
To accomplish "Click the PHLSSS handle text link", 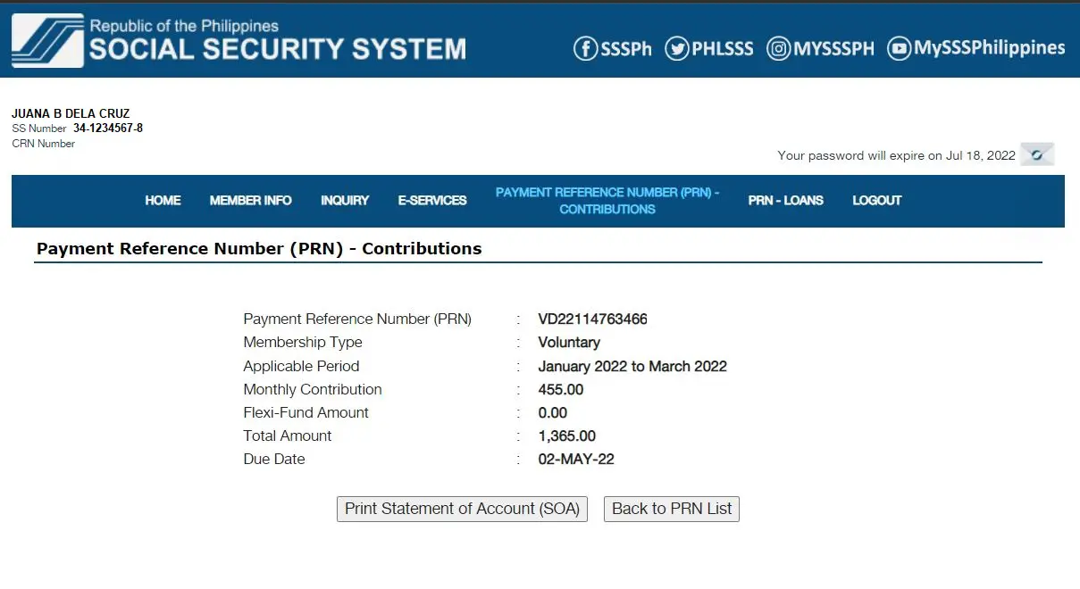I will pos(724,49).
